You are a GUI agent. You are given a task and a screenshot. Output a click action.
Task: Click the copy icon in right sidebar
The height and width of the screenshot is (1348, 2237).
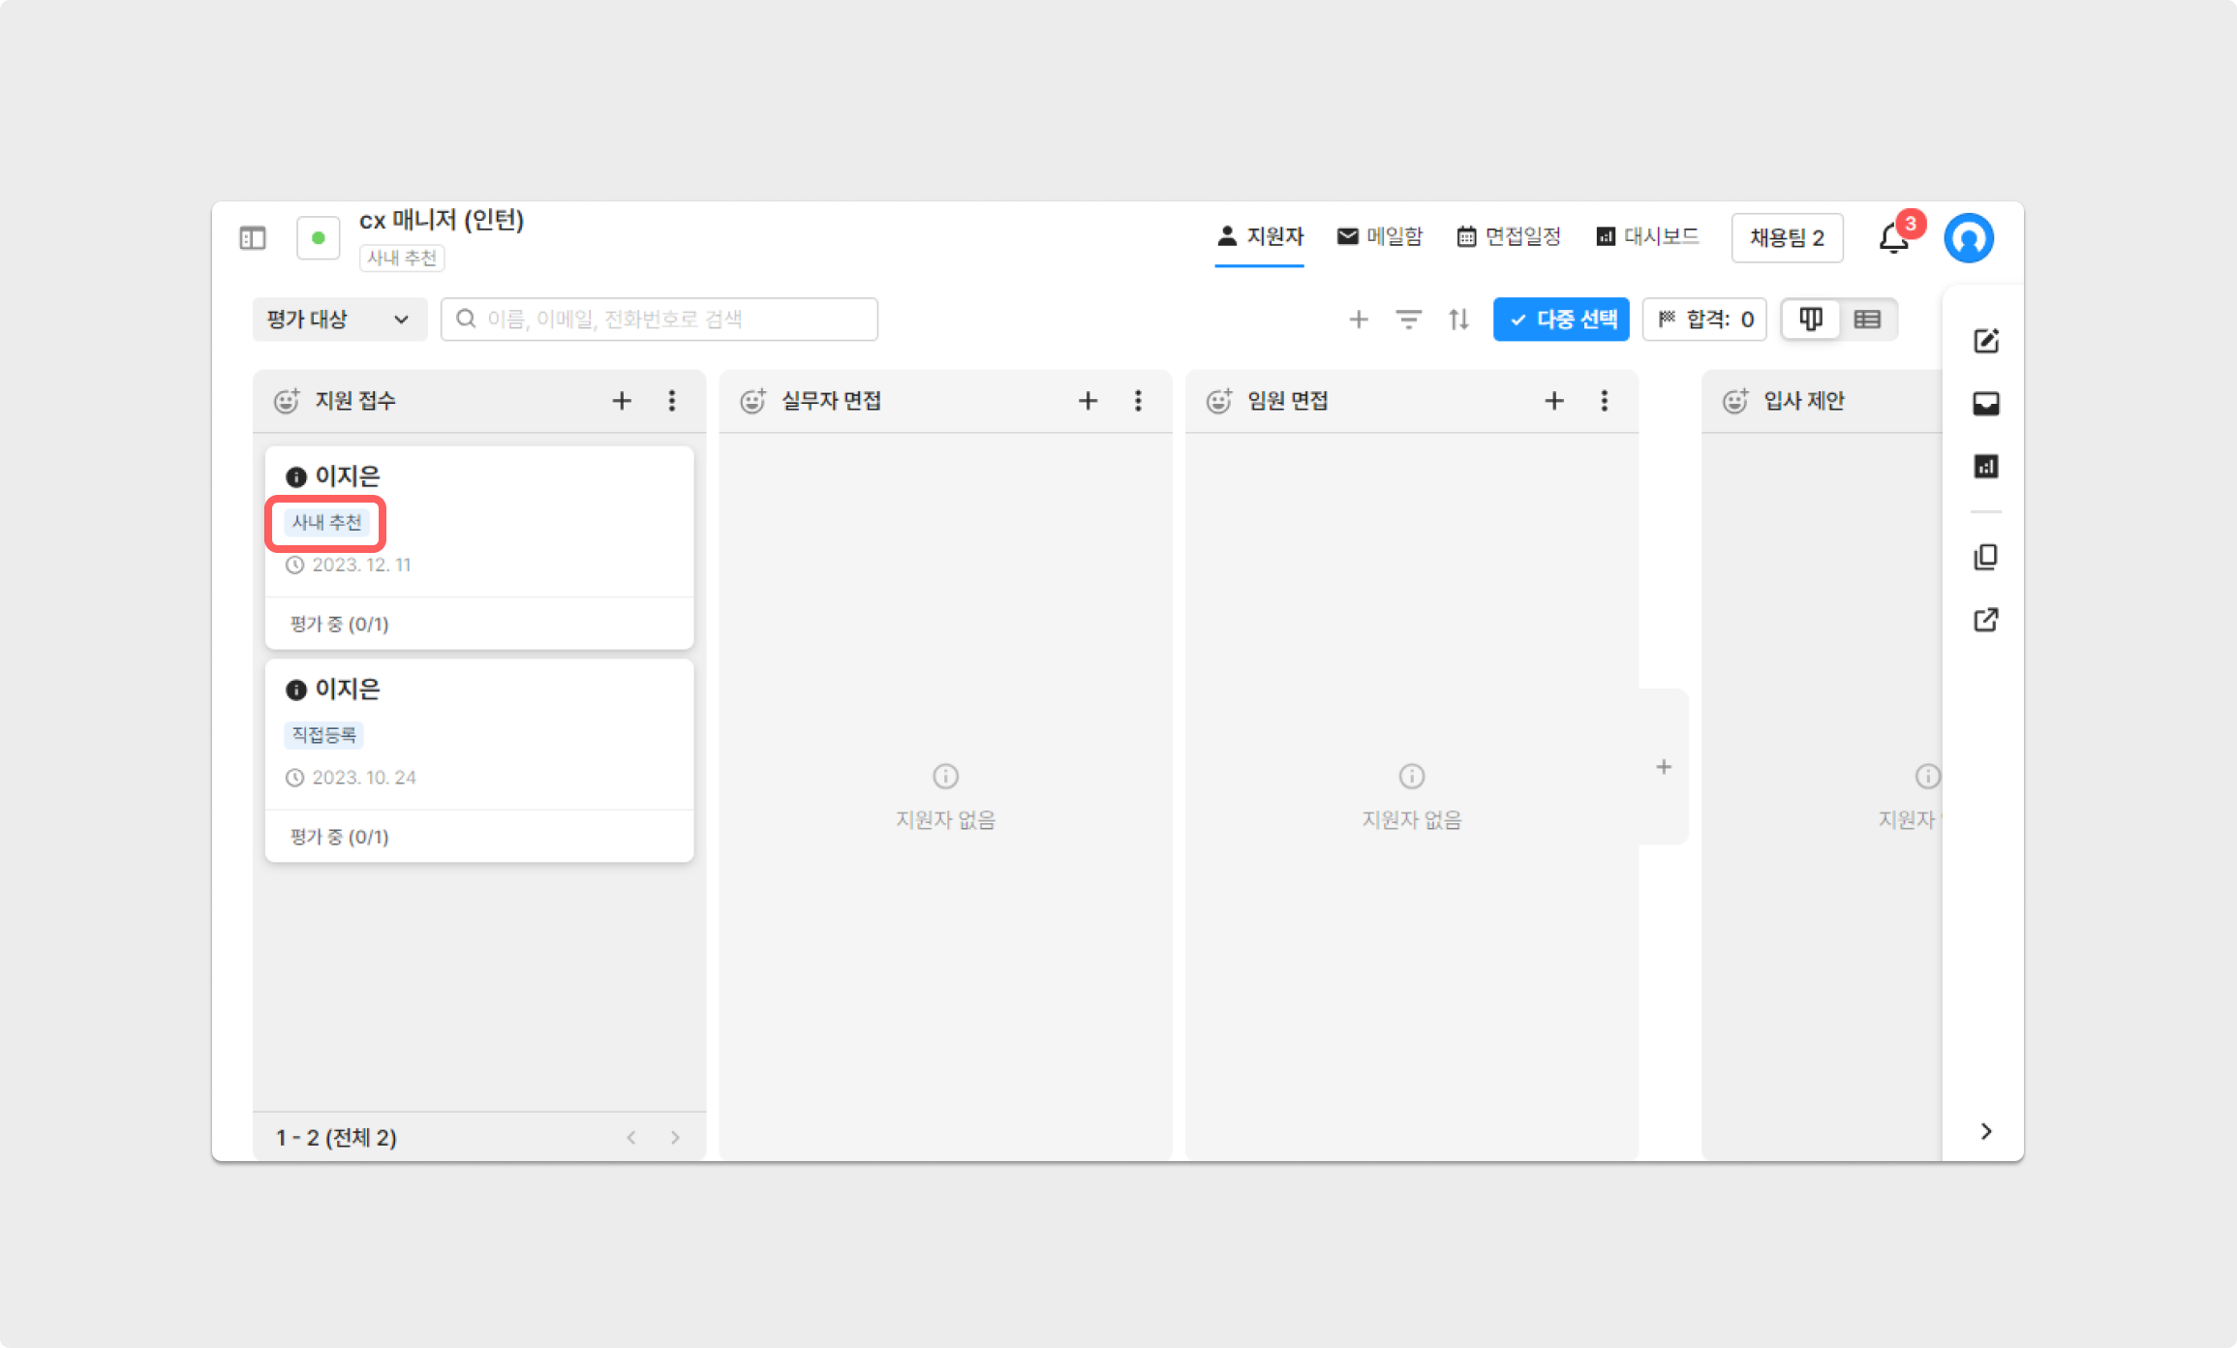tap(1986, 557)
